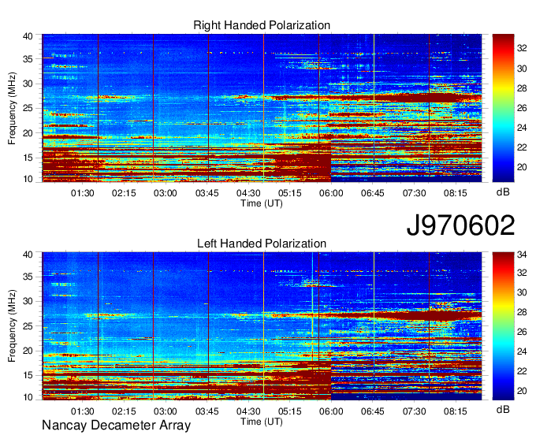The image size is (536, 435).
Task: Click the upper spectrogram's Time (UT) axis label
Action: click(x=262, y=203)
